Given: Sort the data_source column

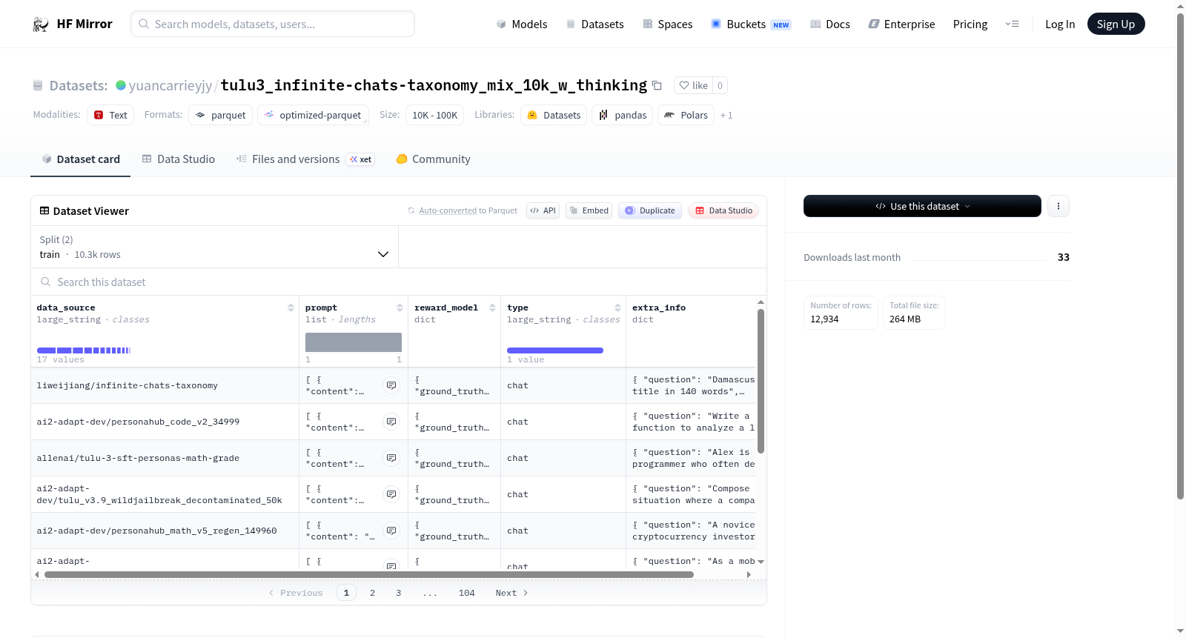Looking at the screenshot, I should [x=291, y=308].
